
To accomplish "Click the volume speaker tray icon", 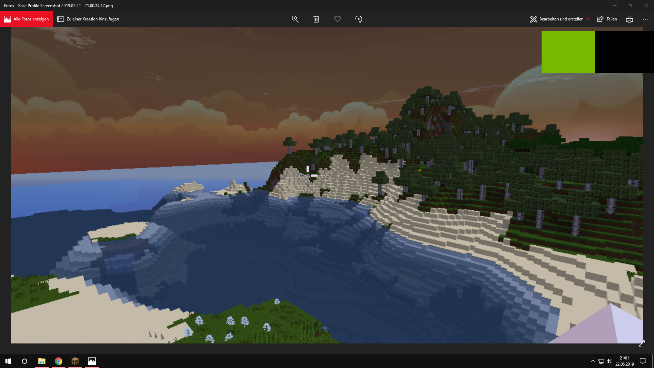I will [609, 361].
